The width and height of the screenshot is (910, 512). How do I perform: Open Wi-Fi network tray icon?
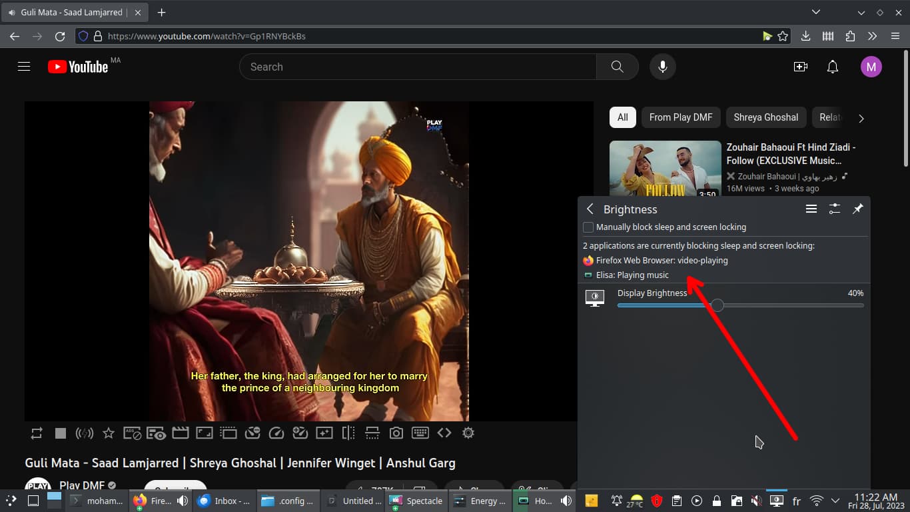[x=816, y=501]
